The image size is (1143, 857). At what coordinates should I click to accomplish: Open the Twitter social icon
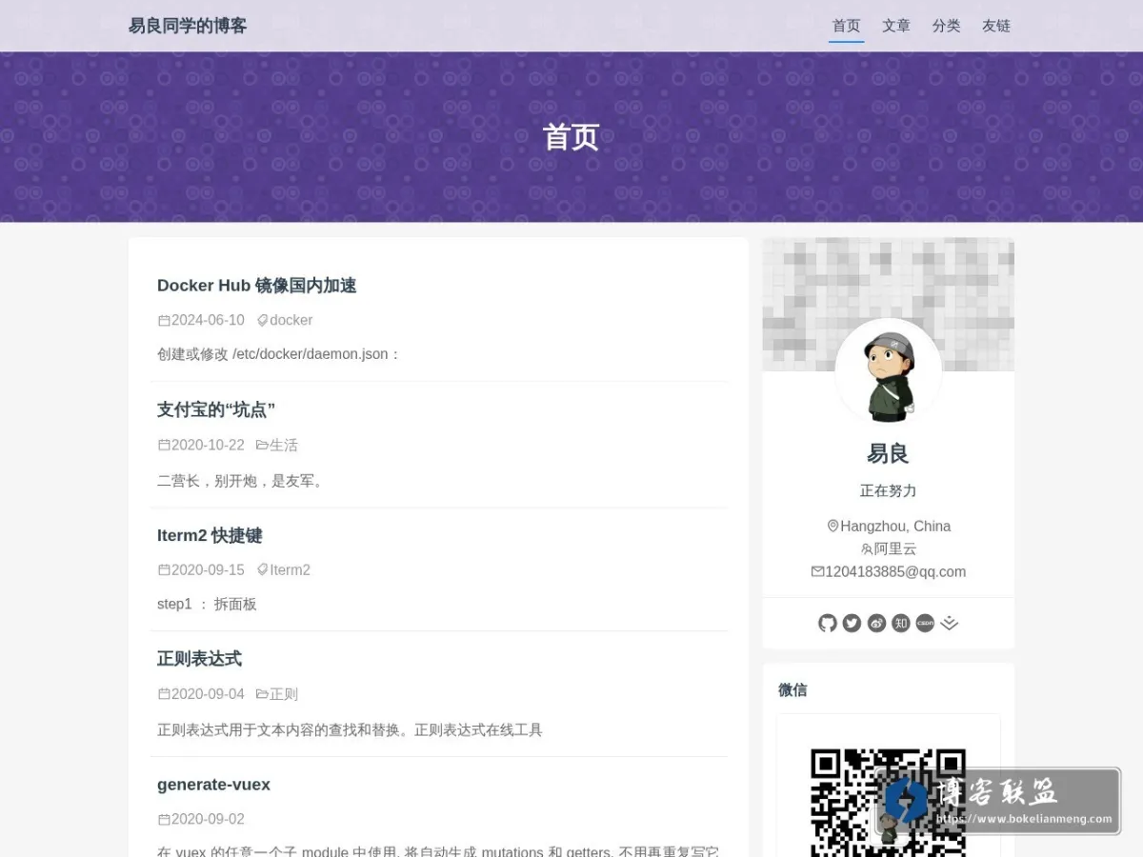(x=852, y=623)
